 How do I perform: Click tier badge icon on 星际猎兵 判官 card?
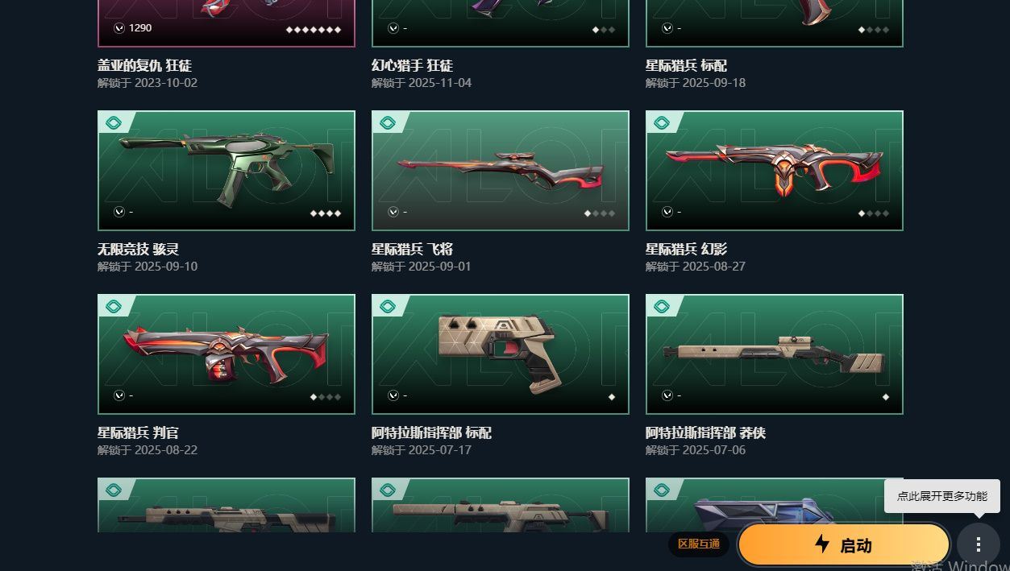[114, 306]
